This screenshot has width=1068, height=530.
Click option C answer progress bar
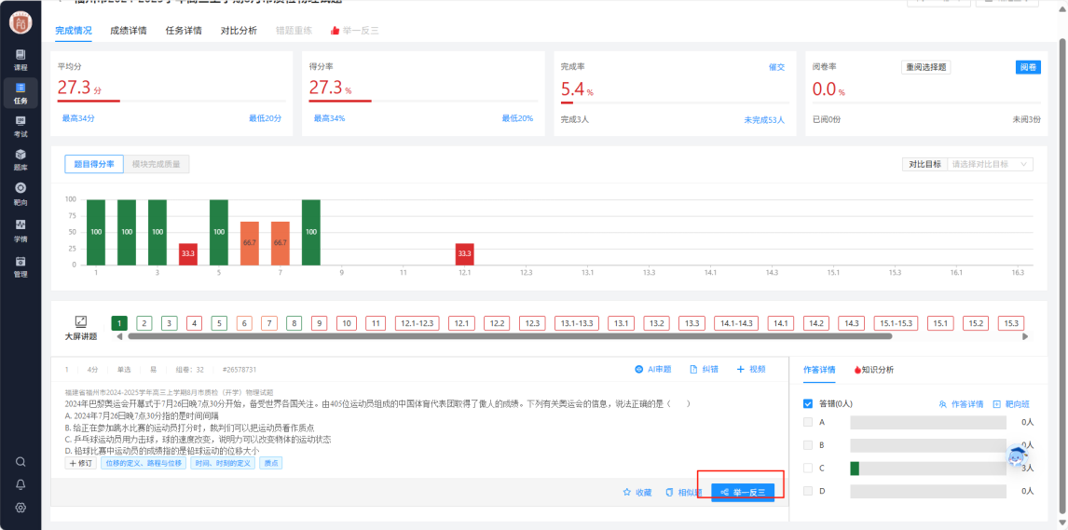928,469
